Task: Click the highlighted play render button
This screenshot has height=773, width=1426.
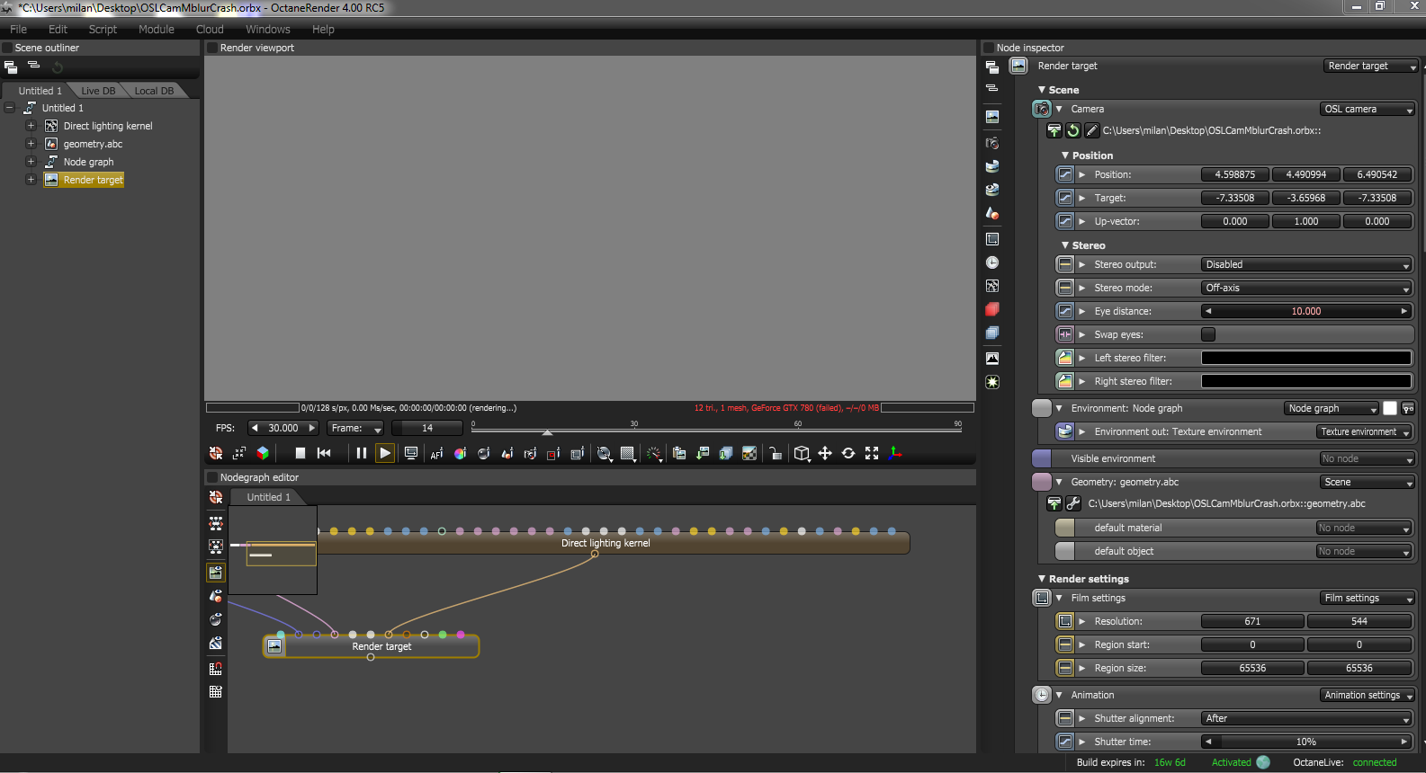Action: tap(385, 454)
